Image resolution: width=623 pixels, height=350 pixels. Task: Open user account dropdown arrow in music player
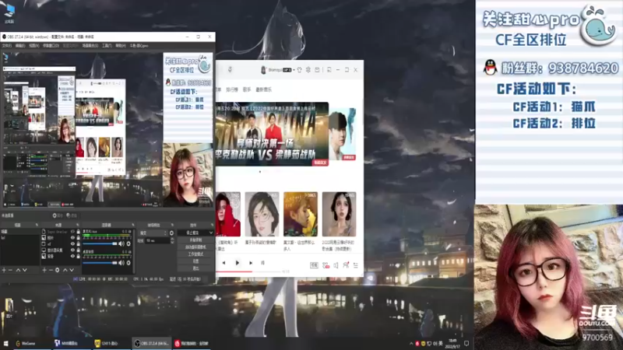coord(294,70)
